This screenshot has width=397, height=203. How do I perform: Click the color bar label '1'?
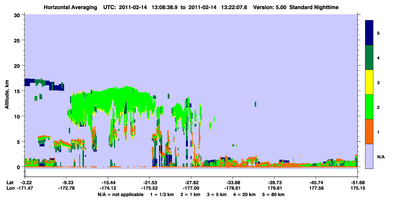[378, 132]
